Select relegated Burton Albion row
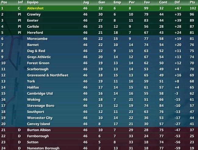The width and height of the screenshot is (198, 150). coord(99,130)
